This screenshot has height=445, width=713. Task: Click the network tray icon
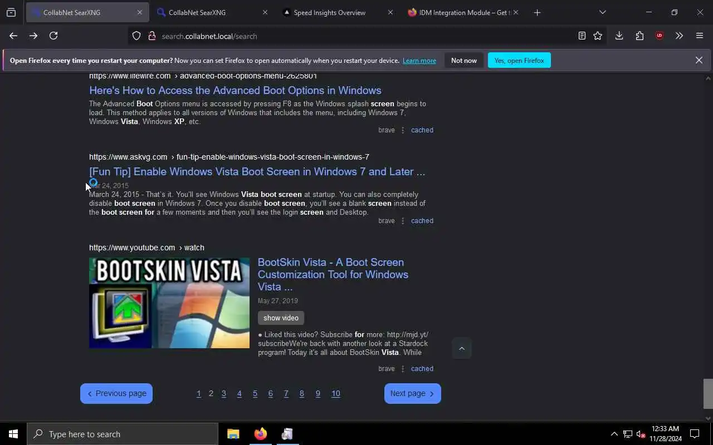pos(628,434)
